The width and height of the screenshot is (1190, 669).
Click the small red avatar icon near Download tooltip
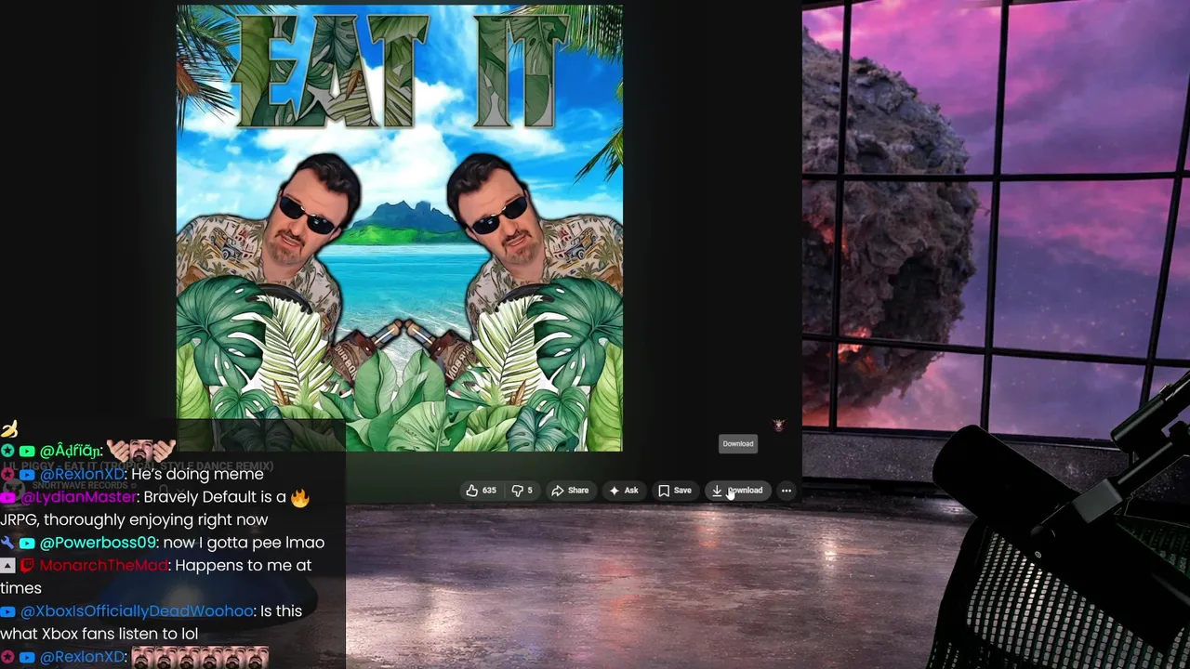pyautogui.click(x=779, y=425)
